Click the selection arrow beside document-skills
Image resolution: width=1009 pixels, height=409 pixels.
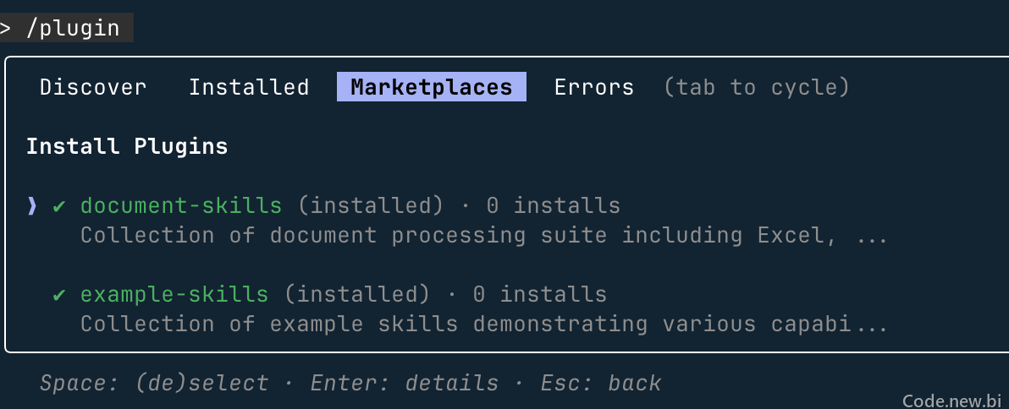point(31,205)
